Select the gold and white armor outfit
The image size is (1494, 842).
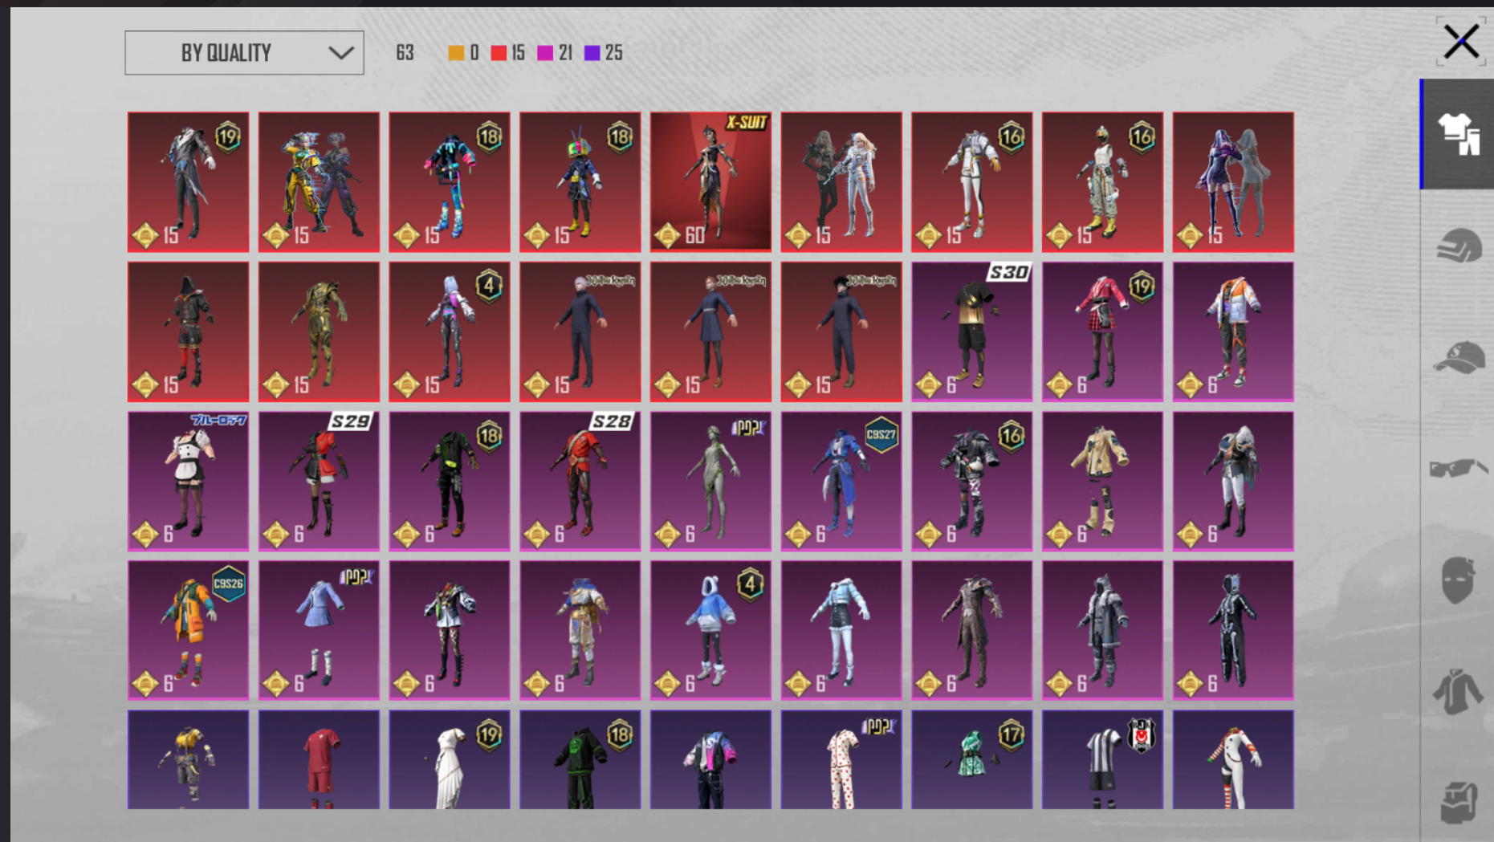580,630
